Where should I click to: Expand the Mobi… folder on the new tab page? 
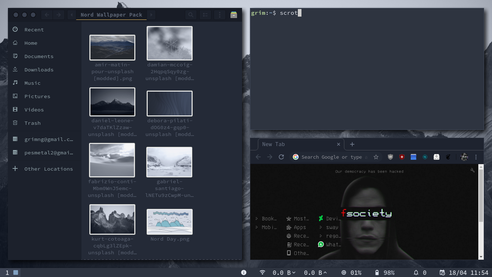click(x=266, y=227)
